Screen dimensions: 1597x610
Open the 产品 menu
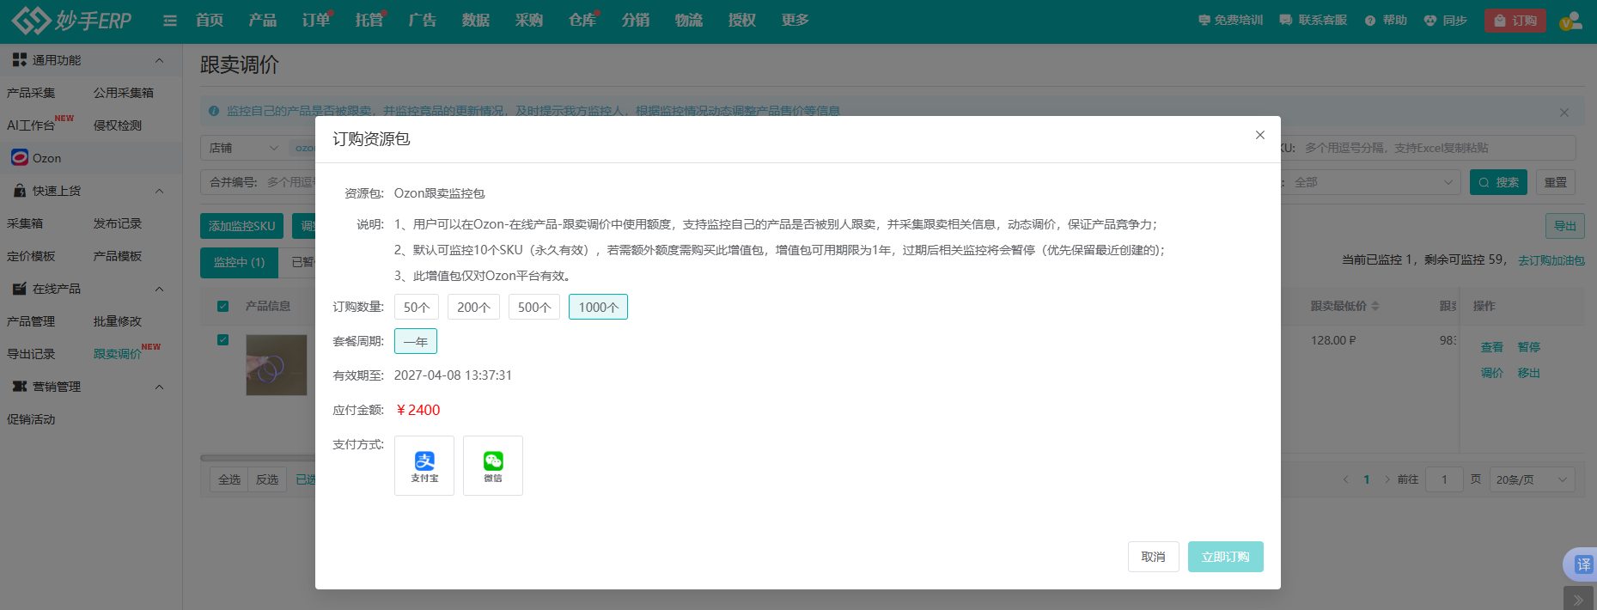[263, 20]
